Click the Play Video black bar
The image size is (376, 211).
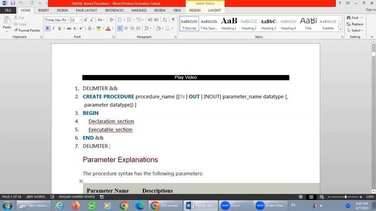point(186,77)
